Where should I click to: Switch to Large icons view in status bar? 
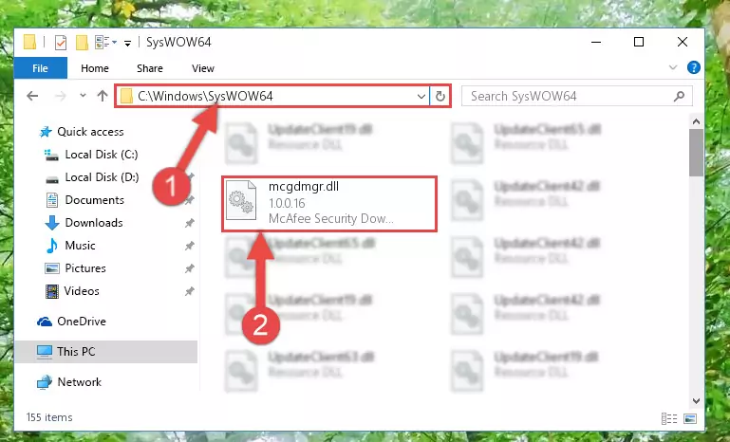tap(690, 418)
